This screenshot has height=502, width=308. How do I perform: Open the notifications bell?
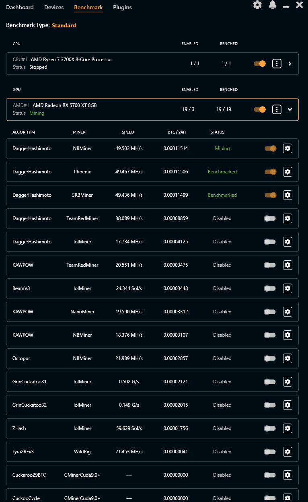tap(273, 5)
